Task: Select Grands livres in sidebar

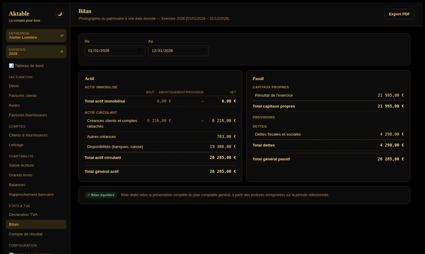Action: coord(21,175)
